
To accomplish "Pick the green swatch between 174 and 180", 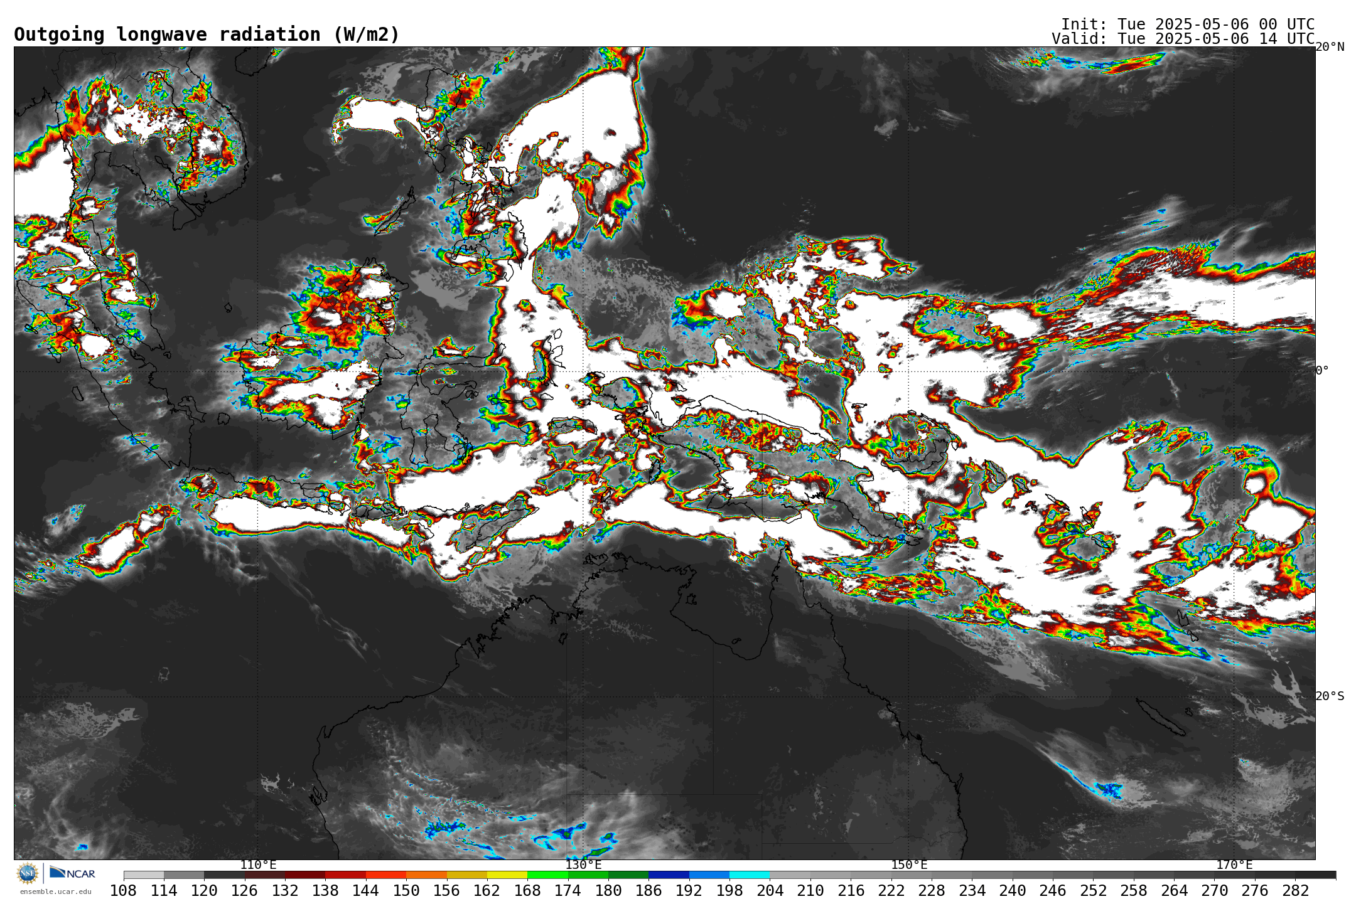I will coord(588,875).
